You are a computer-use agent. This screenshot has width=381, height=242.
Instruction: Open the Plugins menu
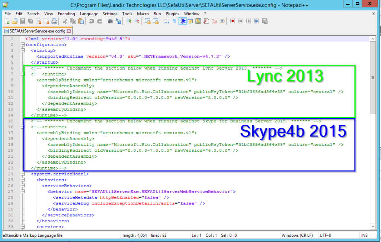pyautogui.click(x=173, y=14)
